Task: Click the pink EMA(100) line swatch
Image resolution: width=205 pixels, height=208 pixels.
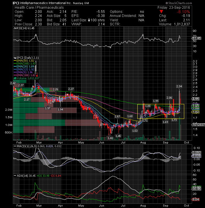Action: pyautogui.click(x=15, y=75)
